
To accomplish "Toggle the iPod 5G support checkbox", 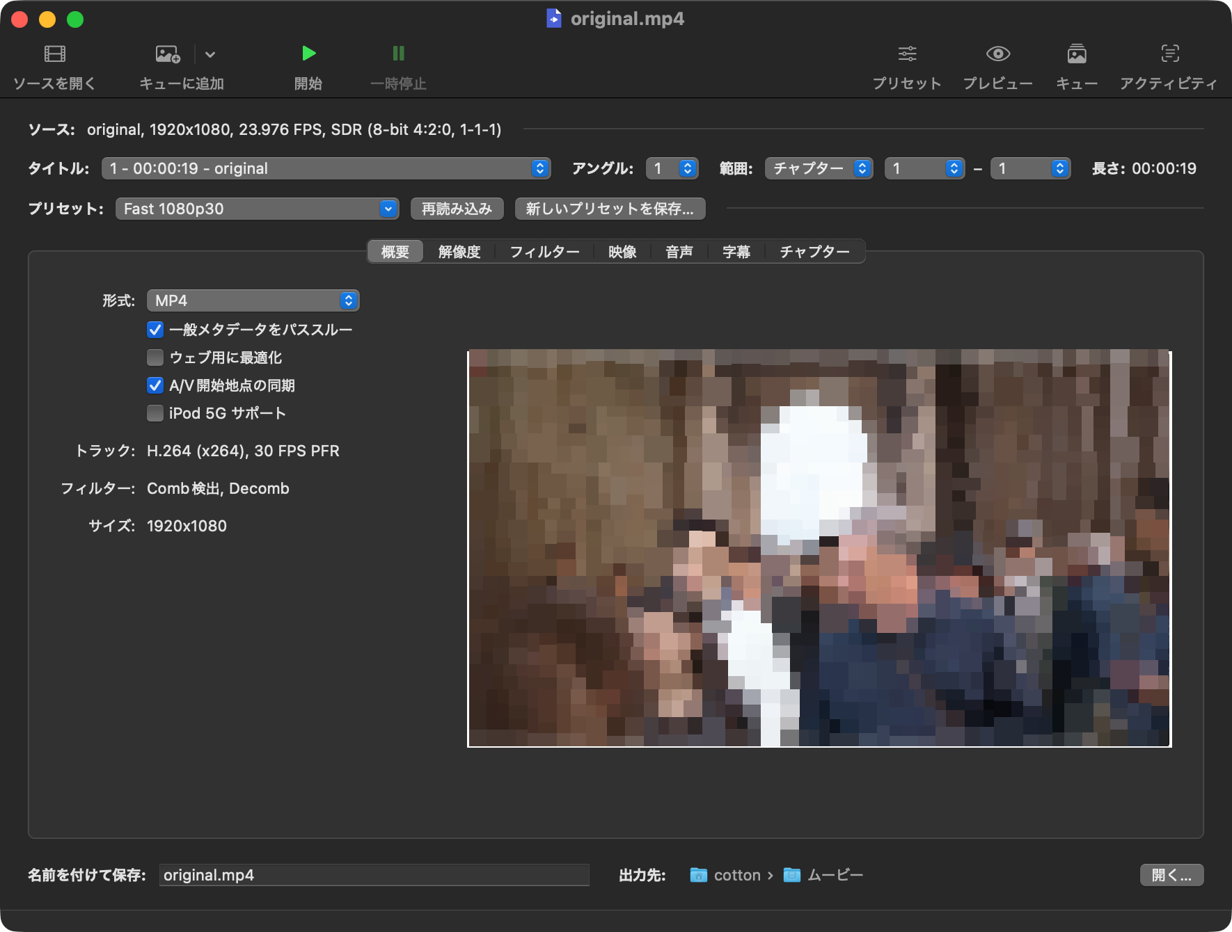I will click(155, 413).
